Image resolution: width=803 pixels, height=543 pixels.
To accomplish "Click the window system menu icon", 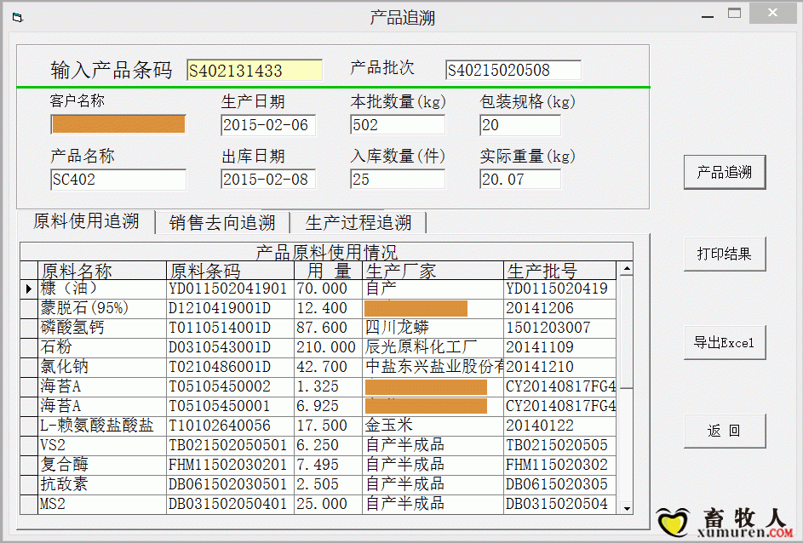I will [17, 17].
